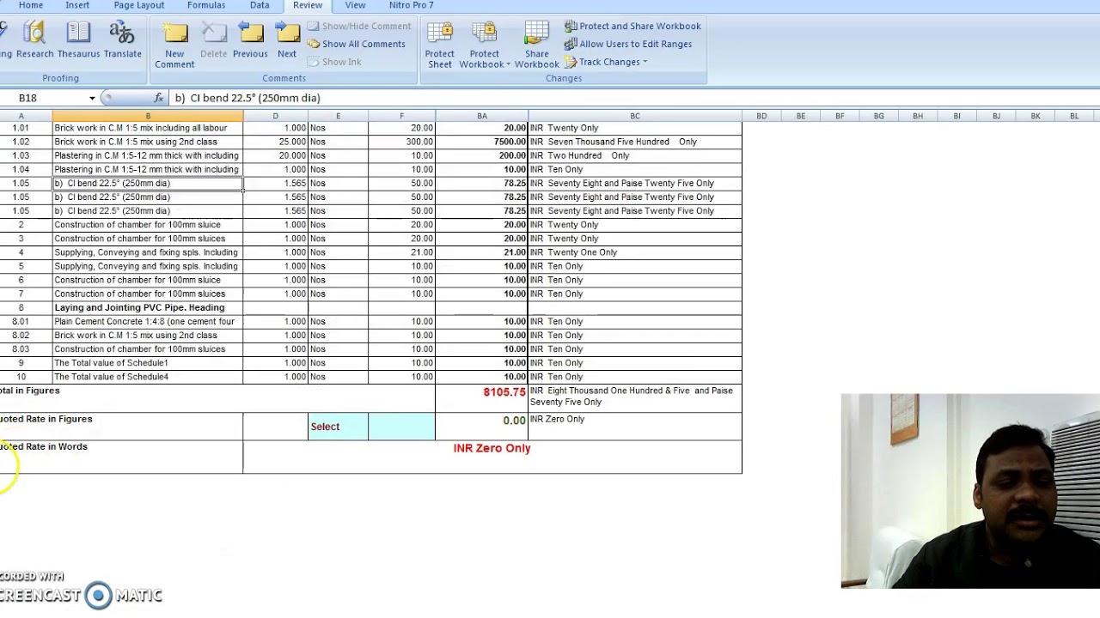Click 'INR Seven Thousand Five Hundred Only' cell
This screenshot has height=618, width=1100.
[x=635, y=142]
